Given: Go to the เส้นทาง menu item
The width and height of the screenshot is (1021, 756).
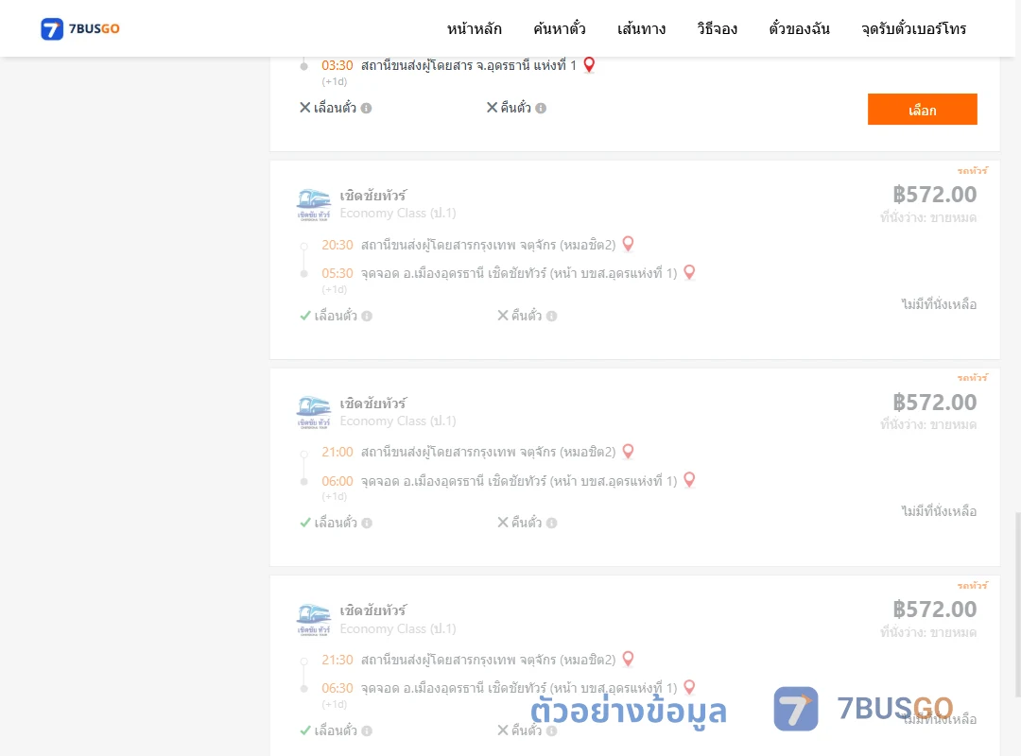Looking at the screenshot, I should (641, 28).
